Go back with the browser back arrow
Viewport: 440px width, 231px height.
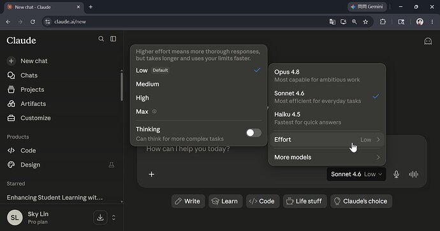pos(8,22)
